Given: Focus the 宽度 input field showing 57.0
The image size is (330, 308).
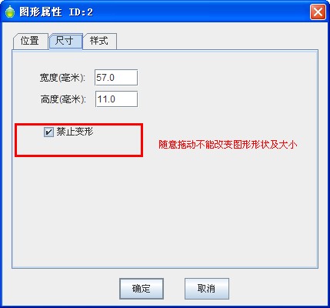Looking at the screenshot, I should coord(116,78).
